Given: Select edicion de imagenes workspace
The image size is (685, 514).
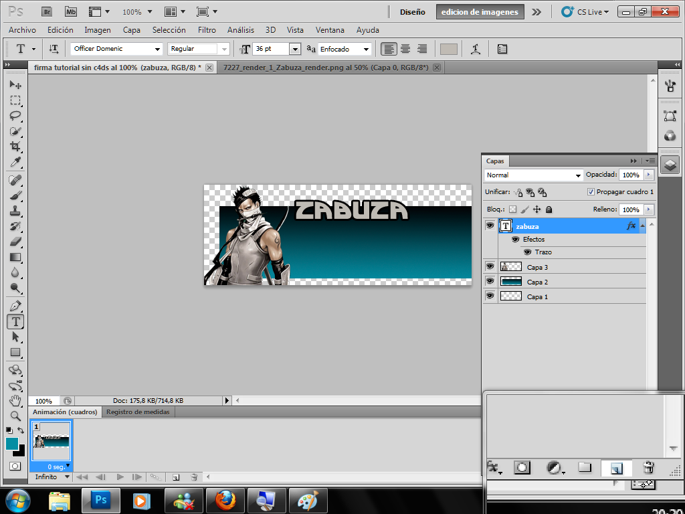Looking at the screenshot, I should (480, 12).
